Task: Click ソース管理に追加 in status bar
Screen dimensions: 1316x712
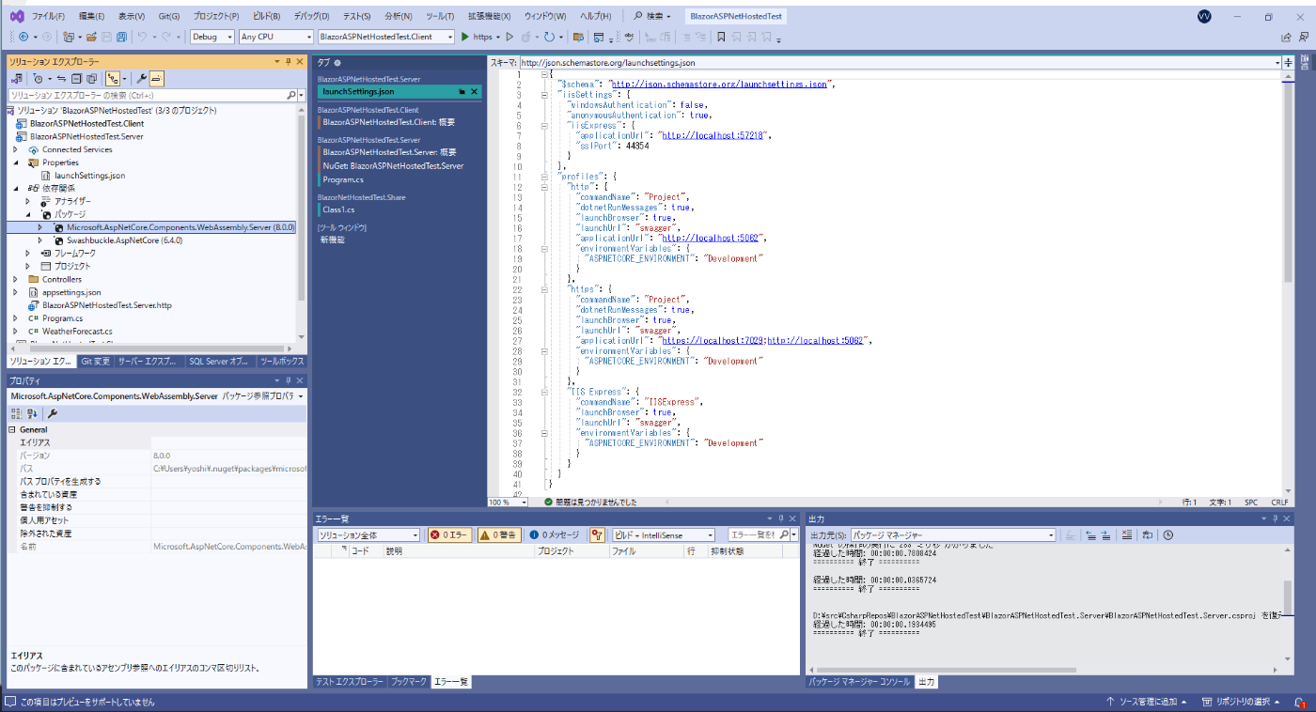Action: (x=1147, y=702)
